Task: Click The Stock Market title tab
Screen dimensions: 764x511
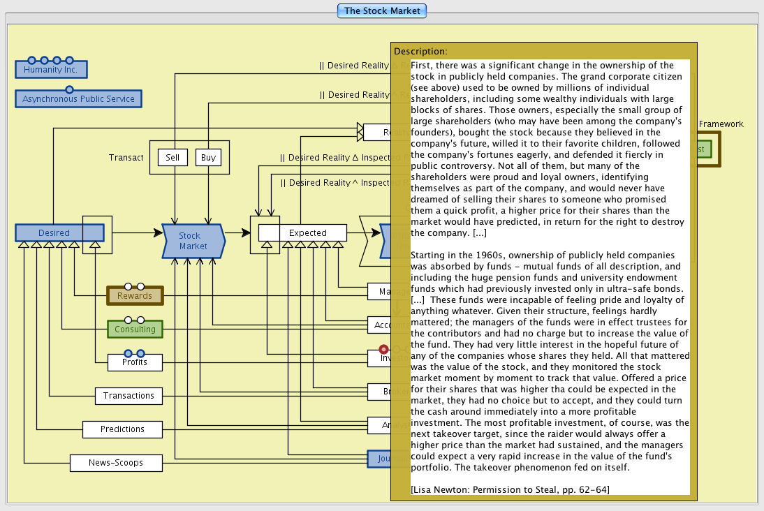Action: (382, 10)
